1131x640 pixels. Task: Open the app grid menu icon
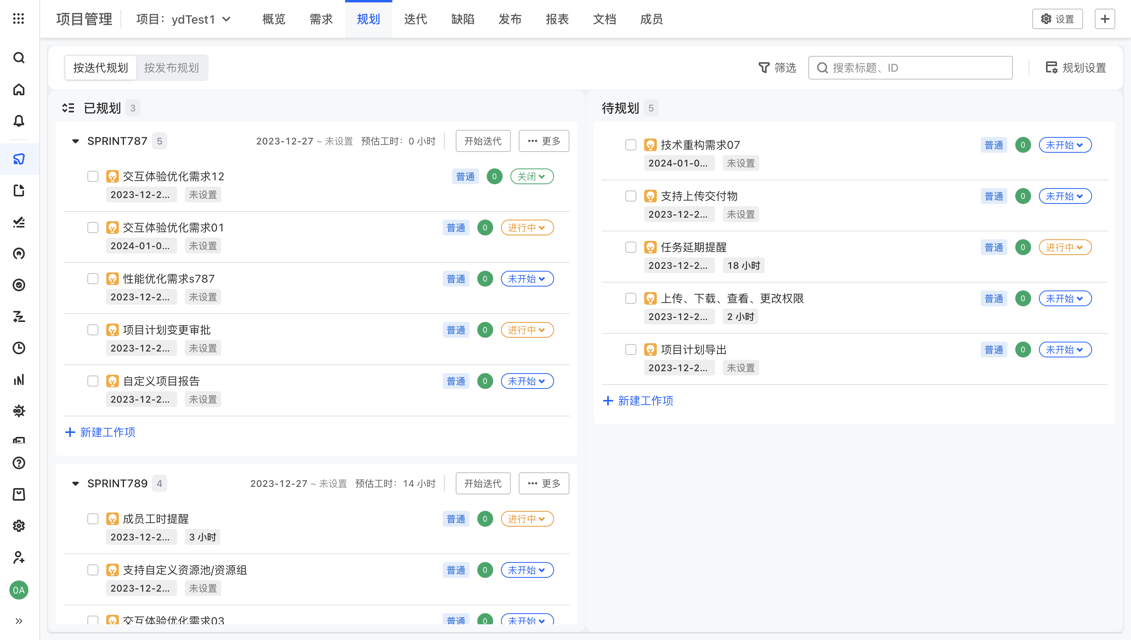coord(18,18)
